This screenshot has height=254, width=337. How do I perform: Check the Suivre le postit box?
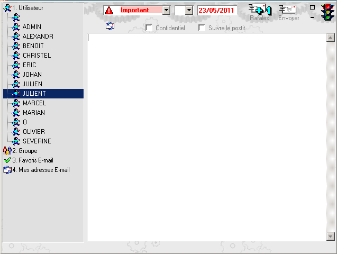(x=202, y=28)
